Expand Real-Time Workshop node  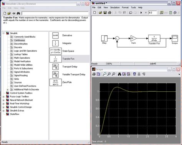[3, 104]
